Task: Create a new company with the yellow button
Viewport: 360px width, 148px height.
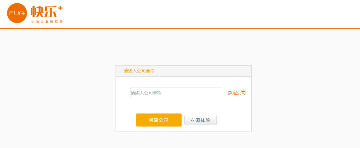Action: click(159, 120)
